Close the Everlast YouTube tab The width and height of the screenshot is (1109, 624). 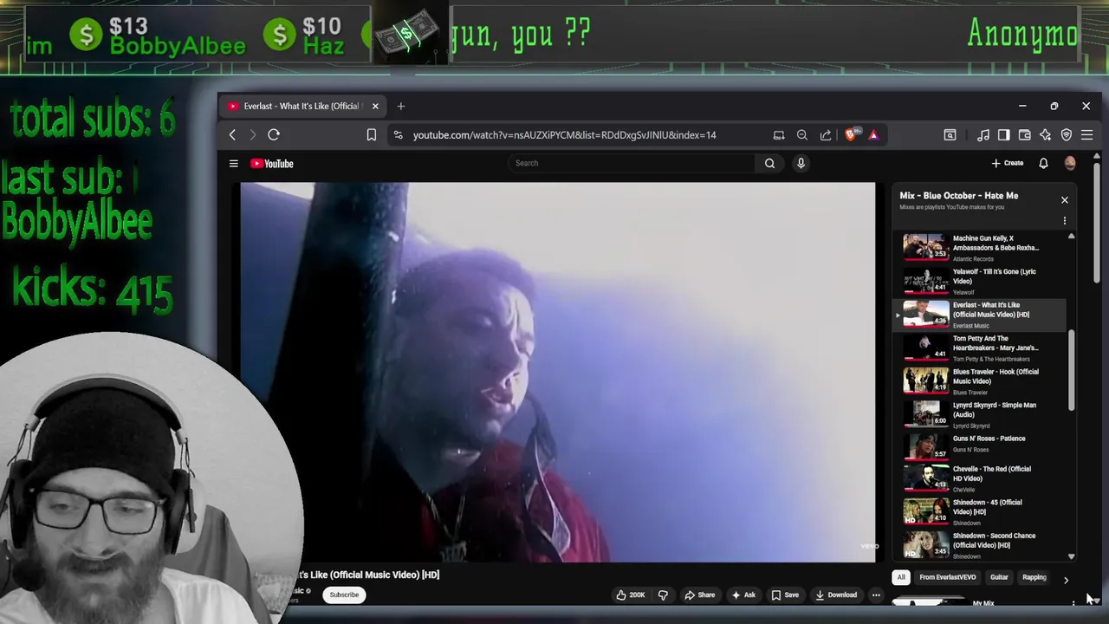coord(375,106)
